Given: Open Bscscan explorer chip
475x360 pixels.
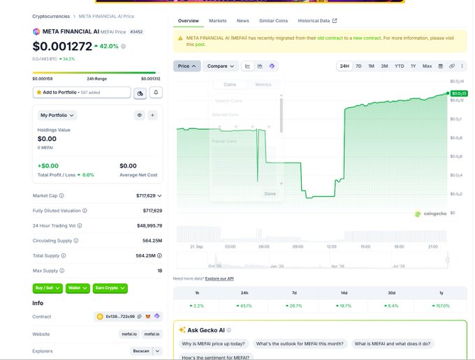Looking at the screenshot, I should (141, 351).
